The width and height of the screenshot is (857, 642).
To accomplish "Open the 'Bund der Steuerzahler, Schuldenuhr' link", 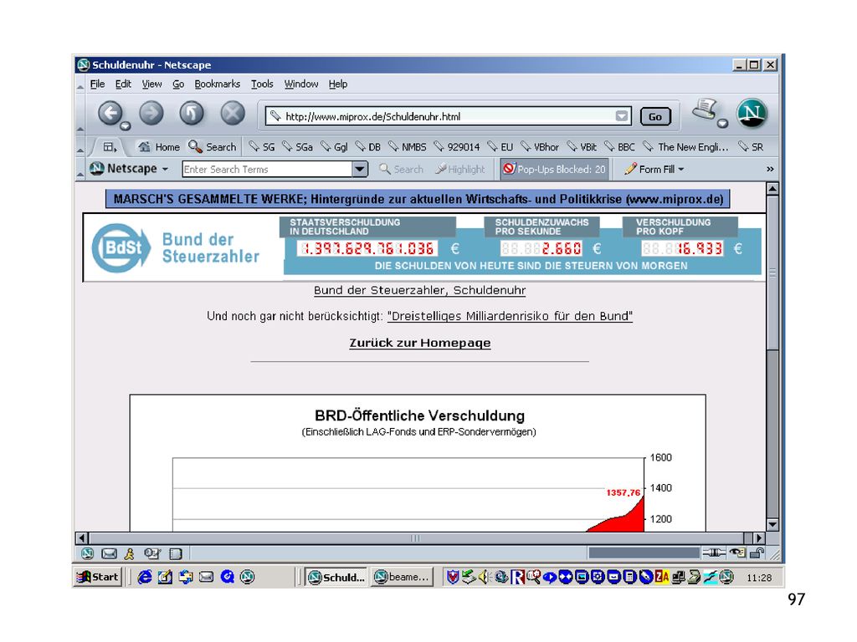I will click(420, 290).
